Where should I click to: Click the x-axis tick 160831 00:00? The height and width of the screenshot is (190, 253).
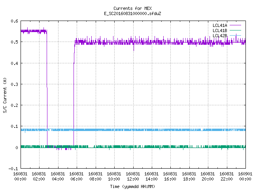coord(20,177)
